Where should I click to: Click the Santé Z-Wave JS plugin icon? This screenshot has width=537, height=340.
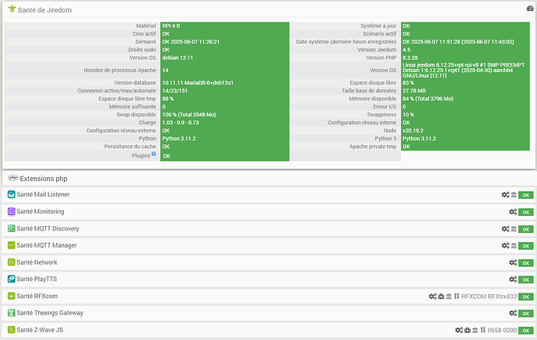tap(12, 330)
